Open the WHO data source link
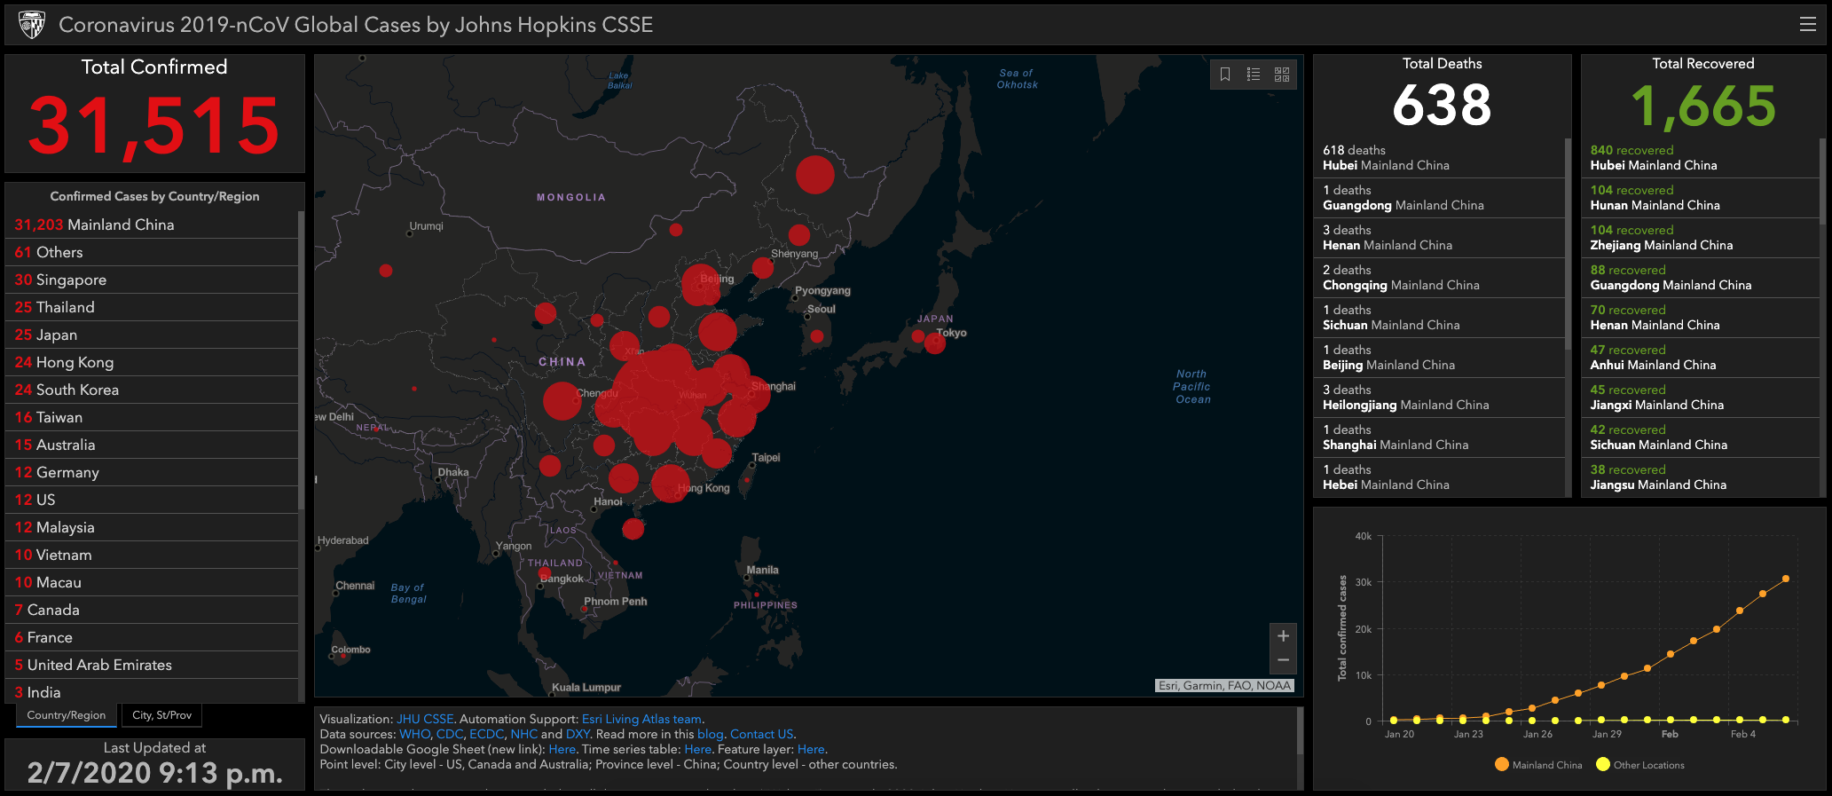Viewport: 1832px width, 796px height. (x=414, y=735)
